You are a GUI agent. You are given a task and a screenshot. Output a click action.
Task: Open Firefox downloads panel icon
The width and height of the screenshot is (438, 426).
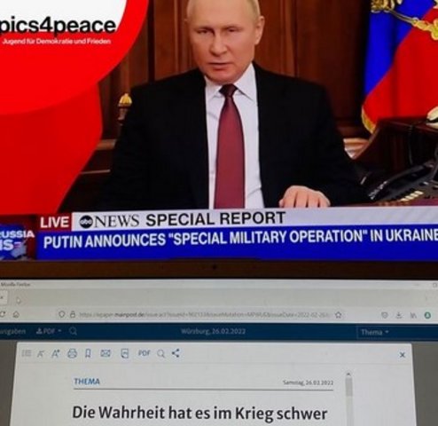[x=399, y=315]
